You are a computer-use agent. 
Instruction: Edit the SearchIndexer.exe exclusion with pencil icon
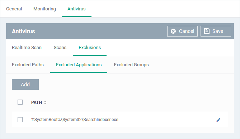[x=218, y=120]
